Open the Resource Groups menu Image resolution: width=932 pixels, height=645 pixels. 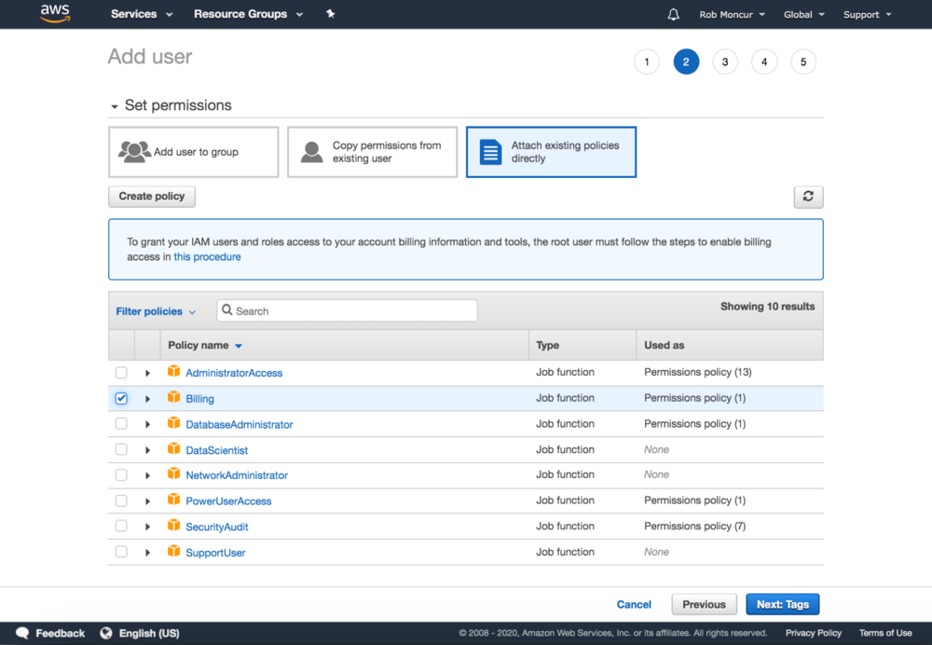248,15
